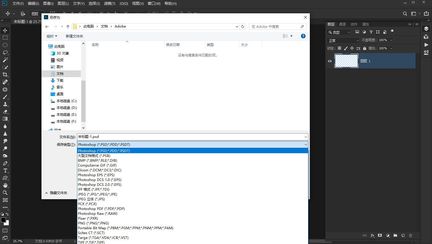Toggle lock position icon

(352, 48)
